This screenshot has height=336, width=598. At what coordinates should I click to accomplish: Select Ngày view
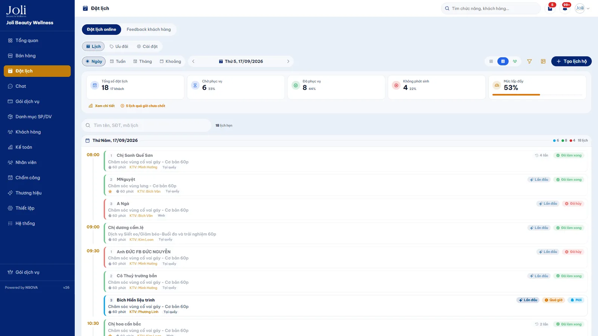(94, 61)
